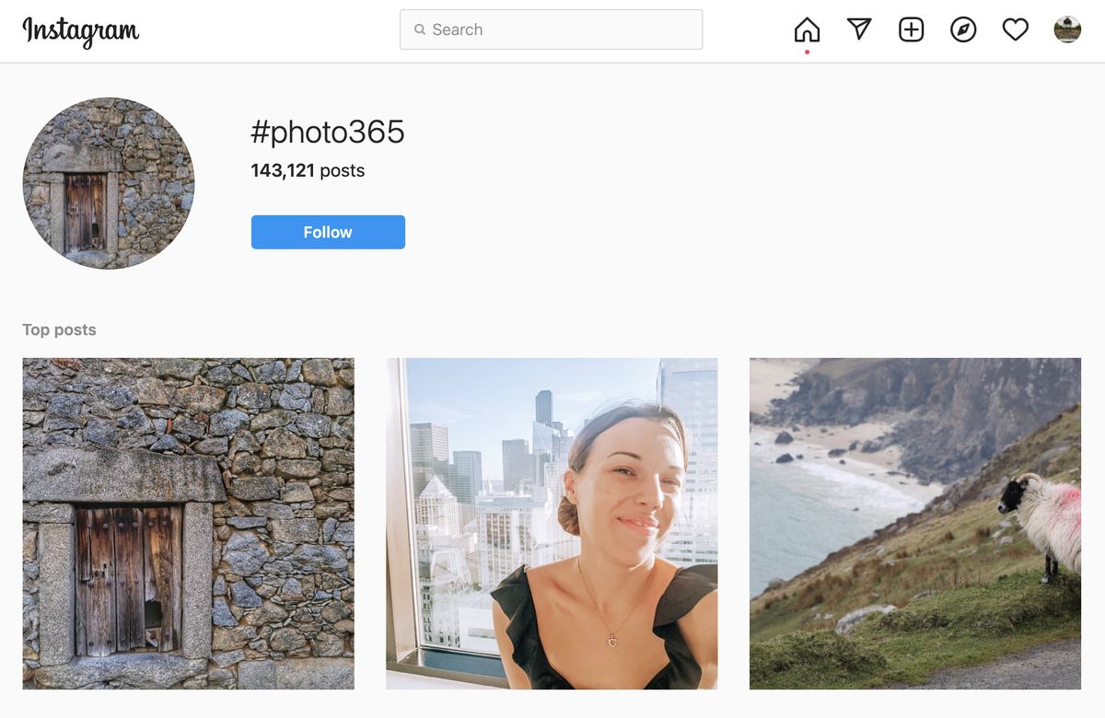Click the New Post plus icon
This screenshot has height=718, width=1105.
(x=911, y=29)
